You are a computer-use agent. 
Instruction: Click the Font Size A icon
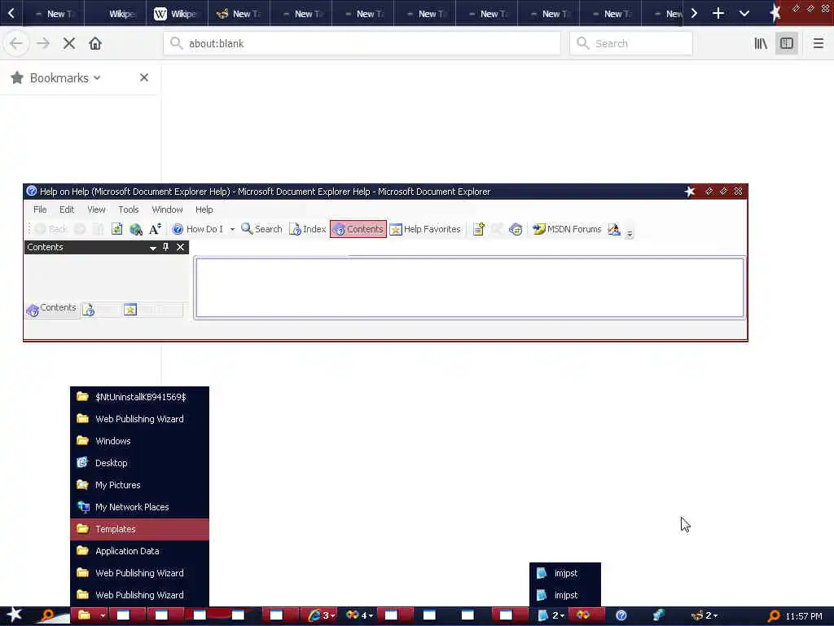(155, 229)
